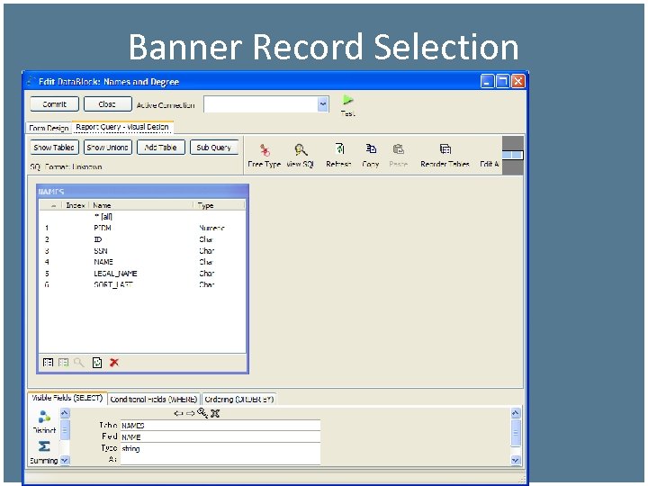Select the NAME field row in the list
Image resolution: width=648 pixels, height=486 pixels.
tap(142, 262)
